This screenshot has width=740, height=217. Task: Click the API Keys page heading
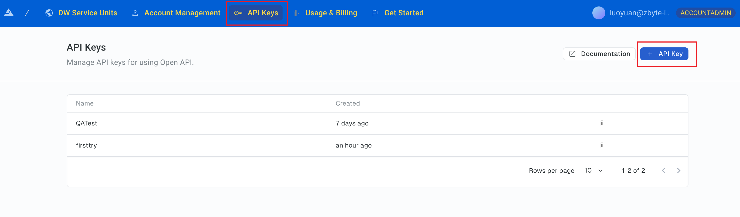(x=86, y=47)
